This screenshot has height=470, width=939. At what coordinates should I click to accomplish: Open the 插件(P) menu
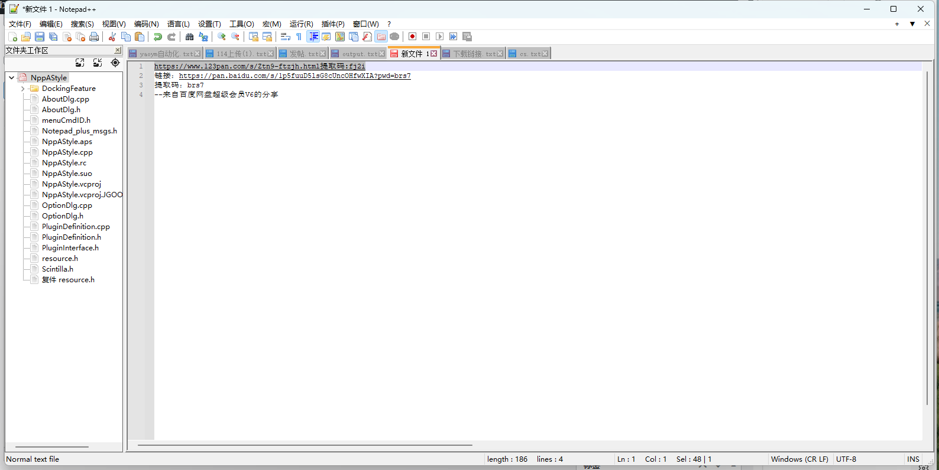(x=333, y=24)
